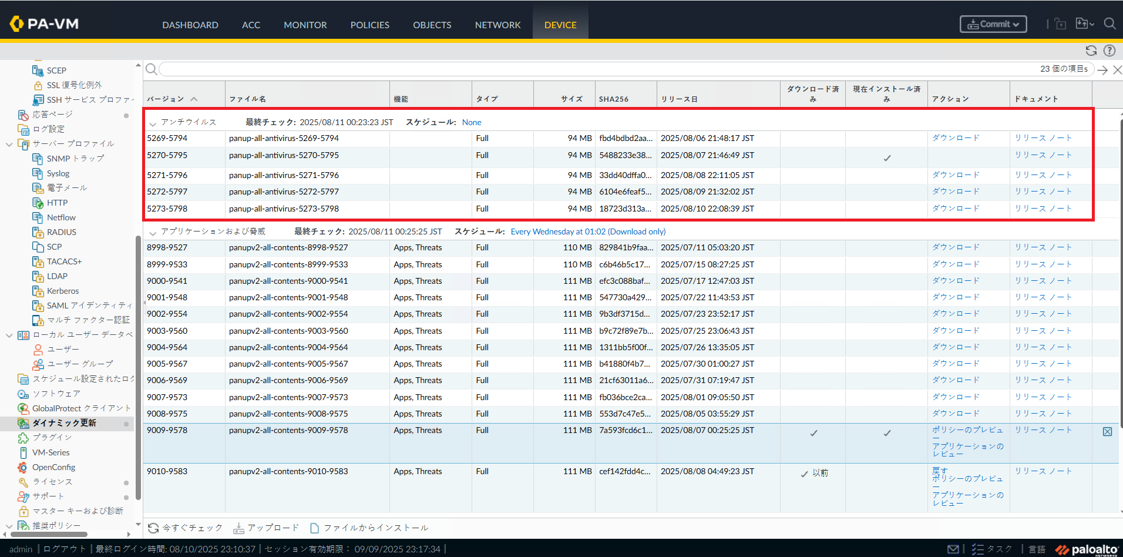Open the antivirus schedule None link

[x=471, y=122]
